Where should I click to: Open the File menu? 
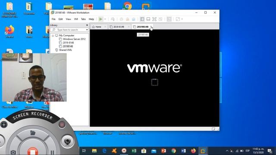point(53,19)
